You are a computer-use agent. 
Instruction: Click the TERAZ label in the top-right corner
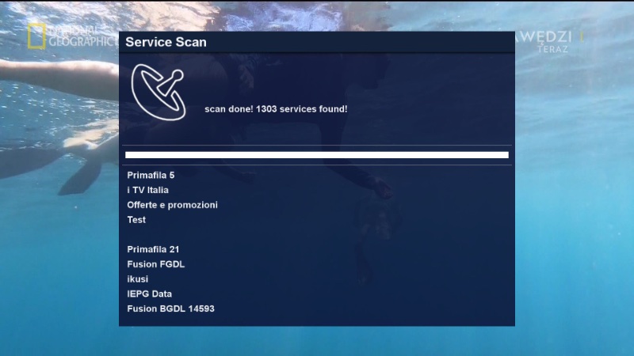click(552, 49)
